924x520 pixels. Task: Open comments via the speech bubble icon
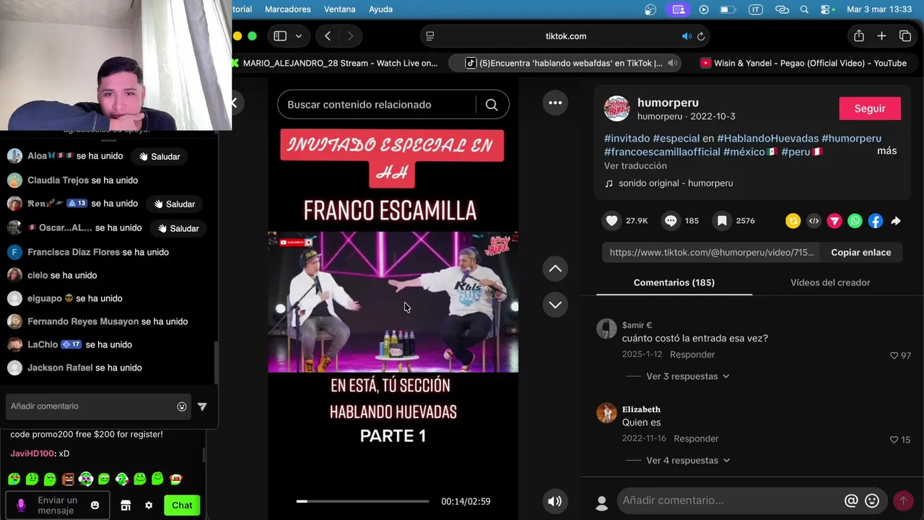(671, 221)
